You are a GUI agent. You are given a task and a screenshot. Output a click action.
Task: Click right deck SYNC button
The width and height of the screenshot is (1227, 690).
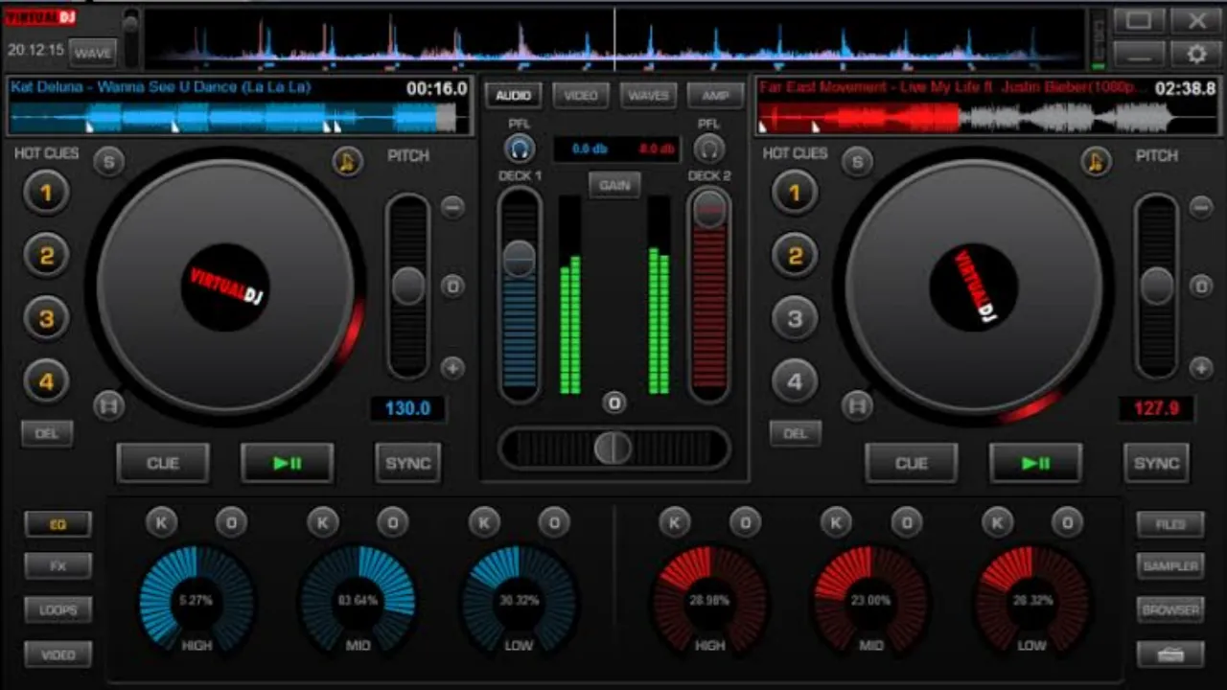[1157, 463]
